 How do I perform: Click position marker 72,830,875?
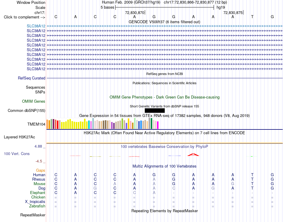(x=233, y=12)
